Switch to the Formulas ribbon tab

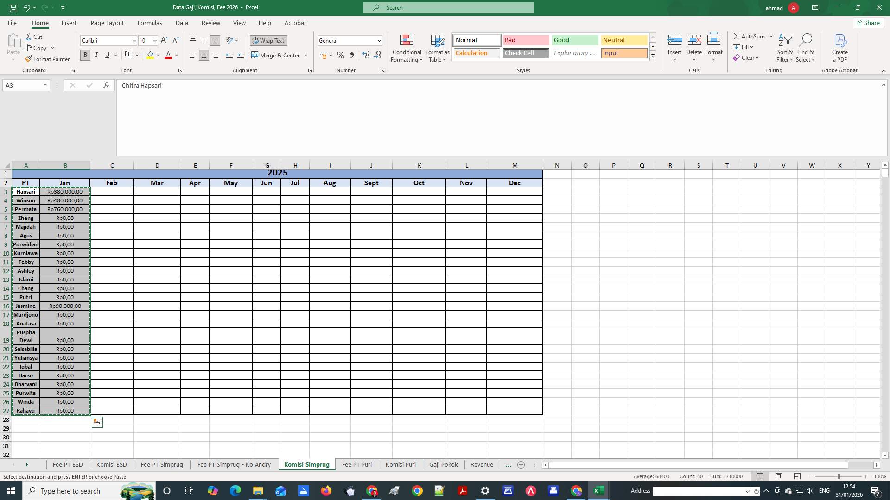[x=149, y=23]
